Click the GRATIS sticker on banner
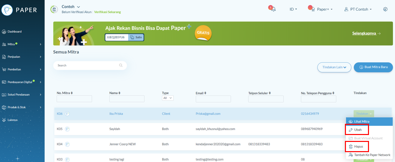395x162 pixels. tap(203, 33)
